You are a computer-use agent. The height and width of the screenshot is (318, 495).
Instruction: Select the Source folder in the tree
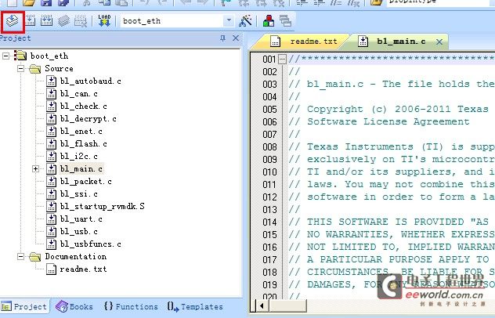[59, 68]
